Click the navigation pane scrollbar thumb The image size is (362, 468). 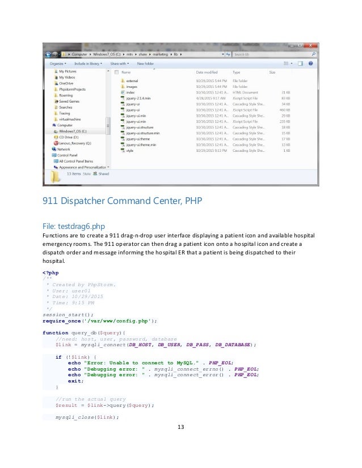click(108, 126)
